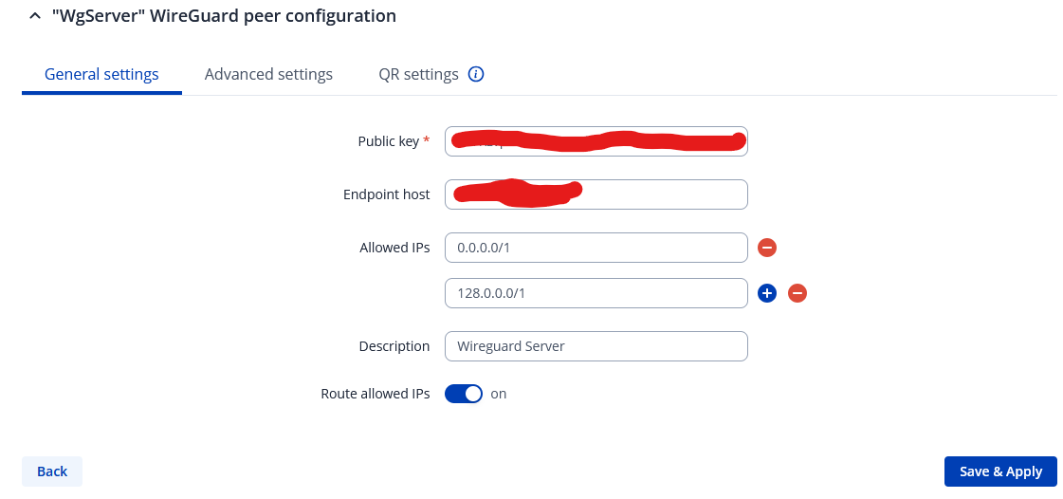
Task: Remove the 0.0.0.0/1 allowed IP entry
Action: coord(768,248)
